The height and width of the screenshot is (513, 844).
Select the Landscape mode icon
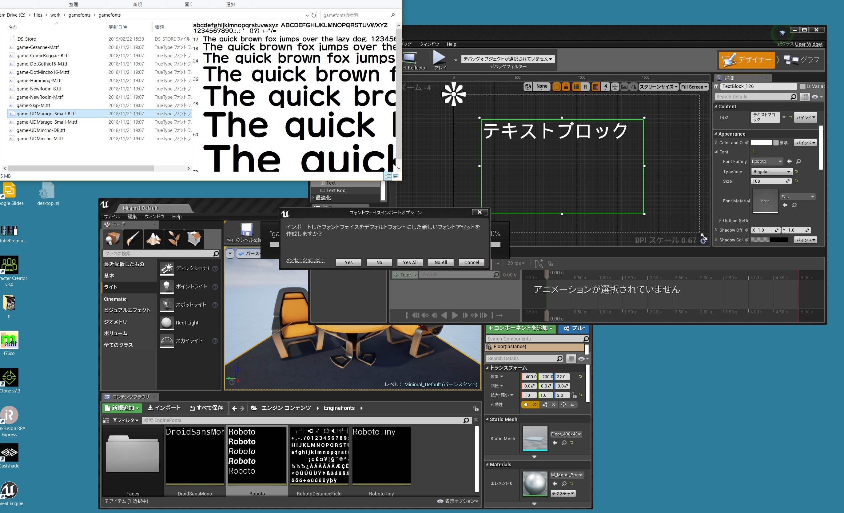pyautogui.click(x=153, y=239)
